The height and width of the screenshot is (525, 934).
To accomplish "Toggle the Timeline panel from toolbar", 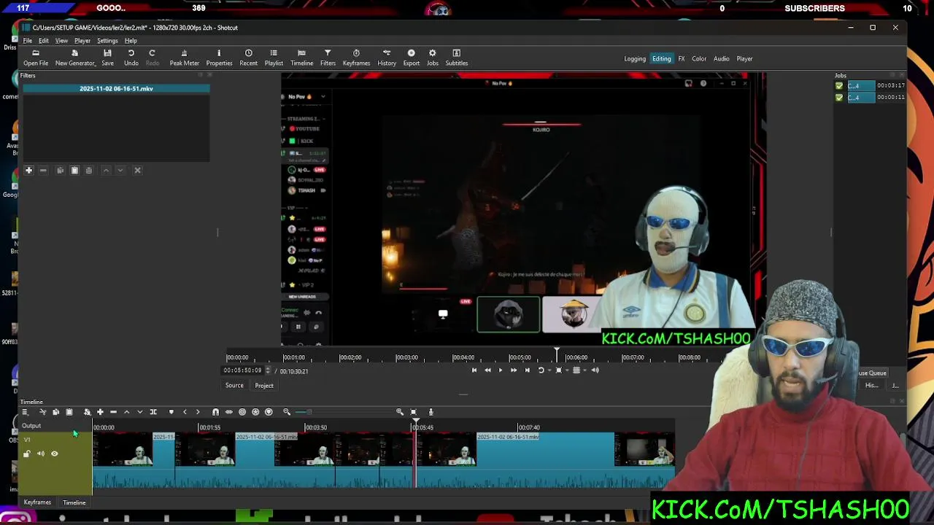I will point(301,58).
